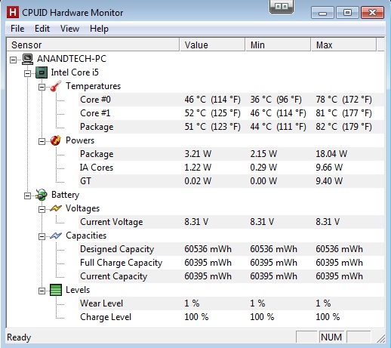Image resolution: width=391 pixels, height=348 pixels.
Task: Collapse the Voltages branch
Action: tap(42, 209)
